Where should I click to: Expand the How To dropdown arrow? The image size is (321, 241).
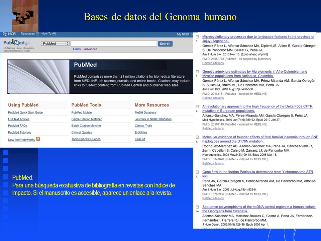pos(54,34)
